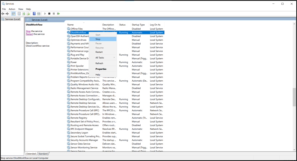Open the Action menu

pyautogui.click(x=12, y=9)
